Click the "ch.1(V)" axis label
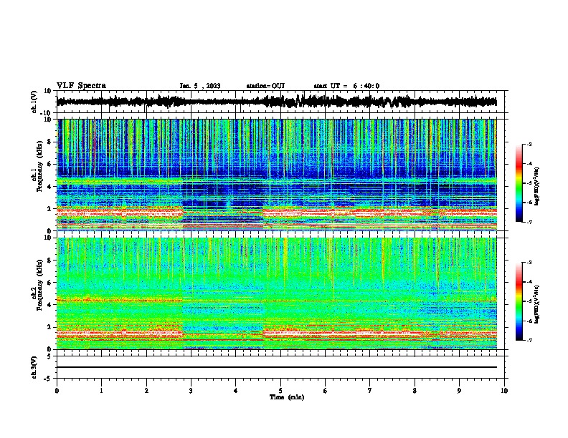This screenshot has height=438, width=568. 34,102
